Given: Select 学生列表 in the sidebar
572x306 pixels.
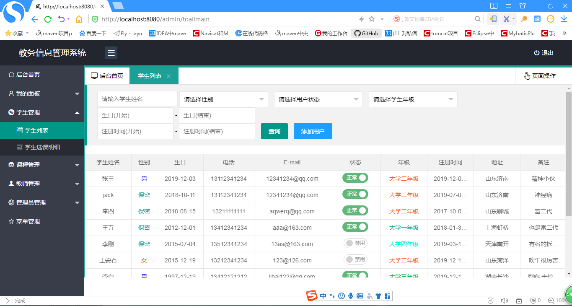Looking at the screenshot, I should coord(42,130).
